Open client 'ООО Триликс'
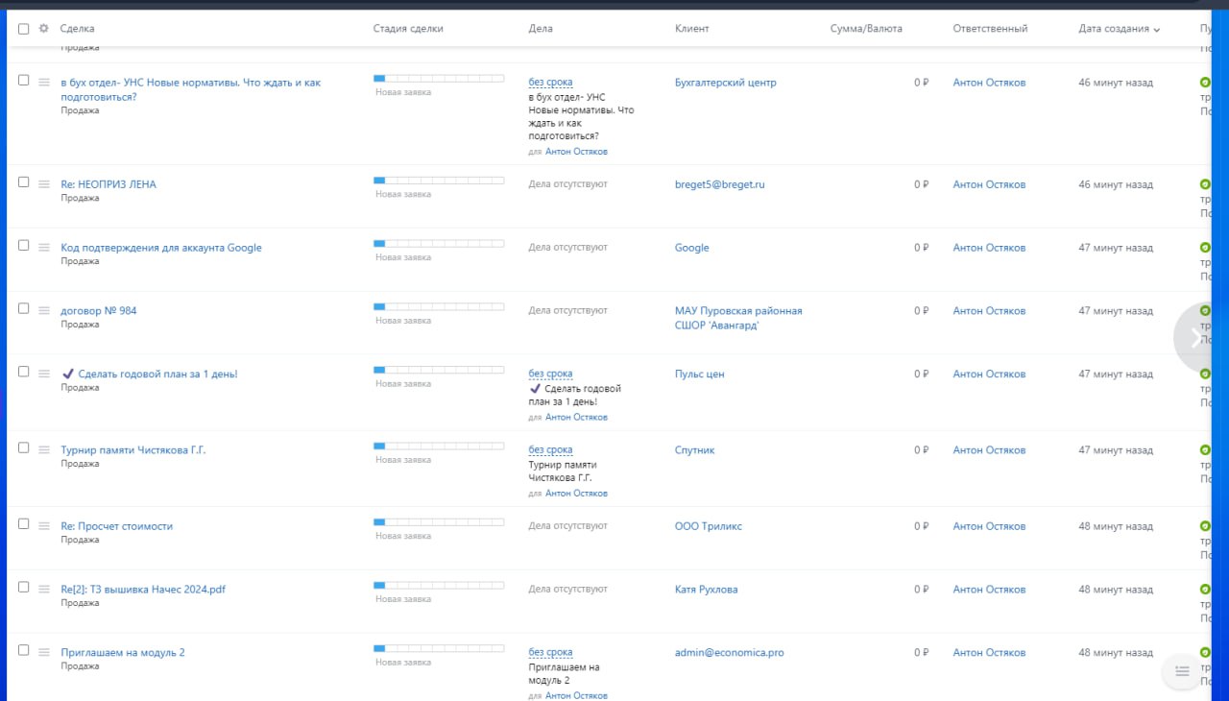This screenshot has height=701, width=1229. click(708, 526)
